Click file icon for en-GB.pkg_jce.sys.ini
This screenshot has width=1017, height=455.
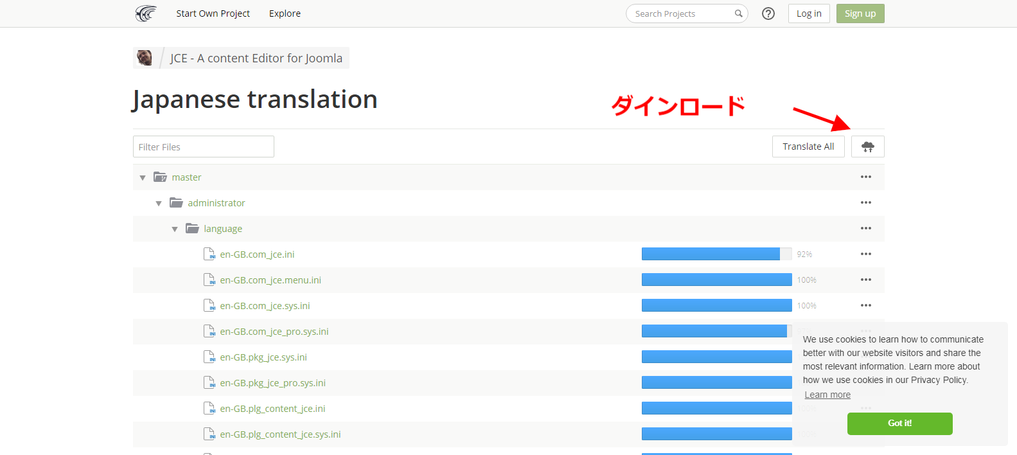[209, 357]
